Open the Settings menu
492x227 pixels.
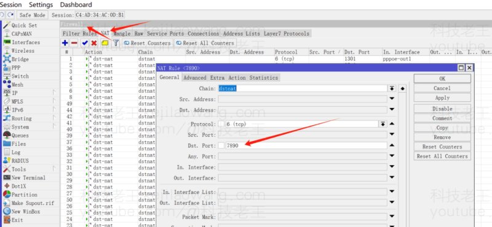pos(41,5)
